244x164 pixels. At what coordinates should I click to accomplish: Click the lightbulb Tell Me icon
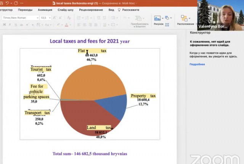(x=119, y=10)
